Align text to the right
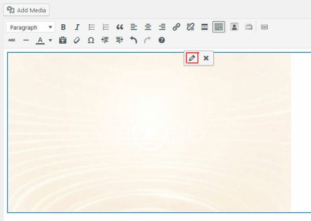Viewport: 311px width, 221px height. coord(162,28)
